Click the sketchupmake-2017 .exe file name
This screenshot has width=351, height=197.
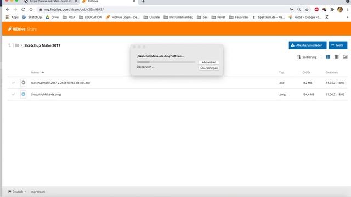(60, 83)
